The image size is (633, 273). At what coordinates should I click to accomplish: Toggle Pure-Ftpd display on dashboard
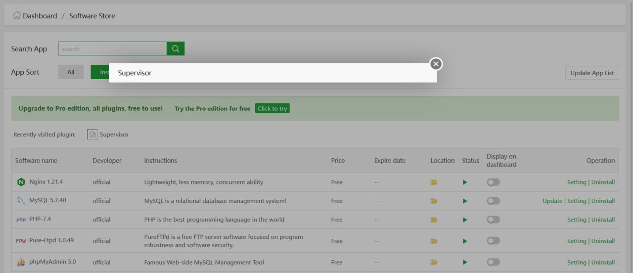click(x=493, y=241)
